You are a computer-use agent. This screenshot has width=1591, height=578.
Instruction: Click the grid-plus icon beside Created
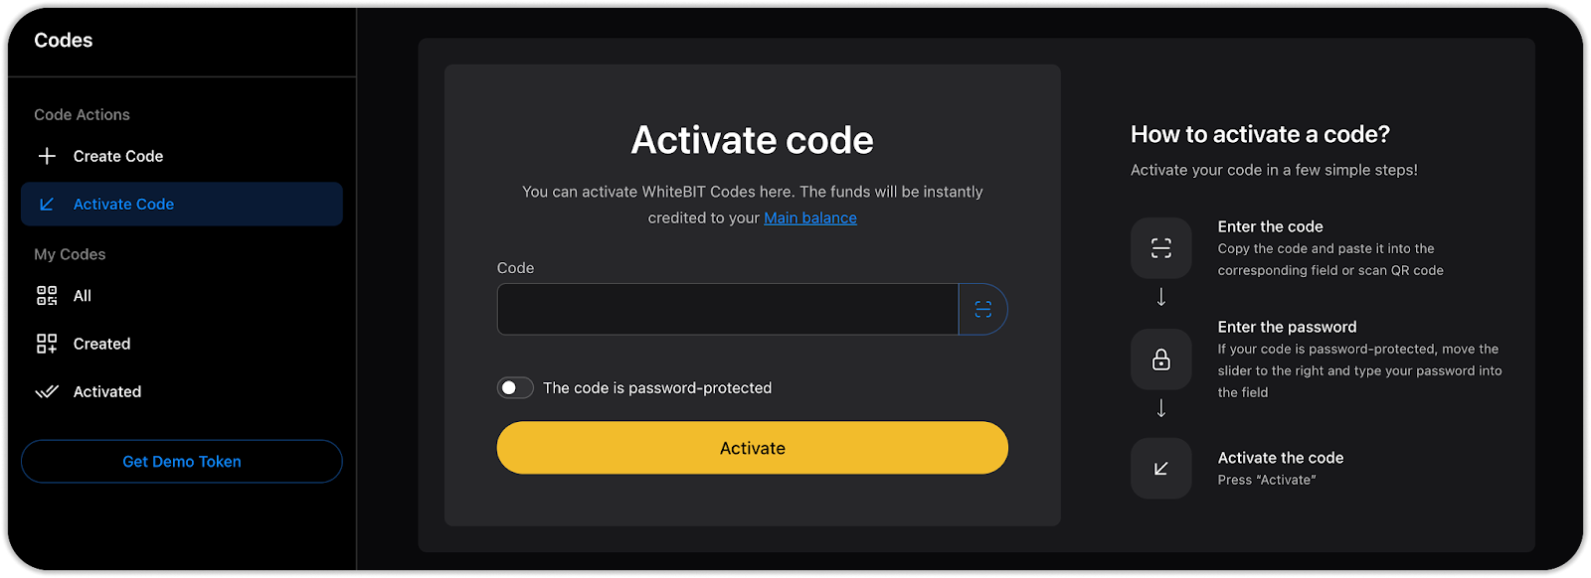(x=47, y=344)
